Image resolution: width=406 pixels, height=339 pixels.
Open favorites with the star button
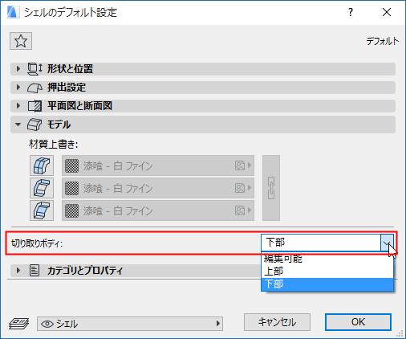[21, 41]
